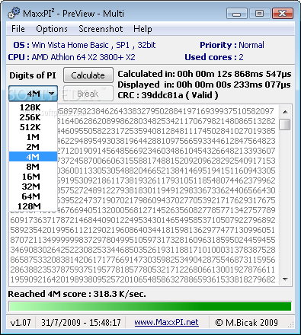Click the CPU : AMD Athlon 64 X2 text
The height and width of the screenshot is (335, 301).
tap(72, 57)
